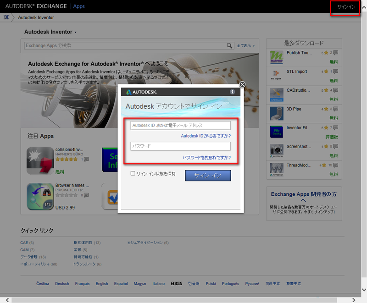Image resolution: width=367 pixels, height=303 pixels.
Task: Click comments icon for Screenshot app
Action: point(335,147)
